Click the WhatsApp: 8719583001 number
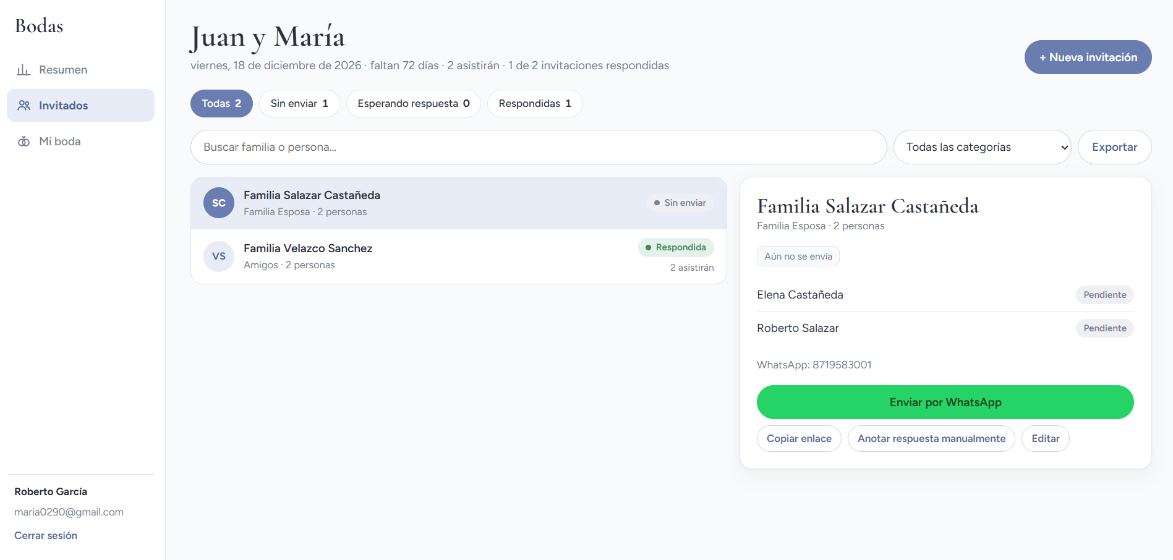 tap(814, 365)
